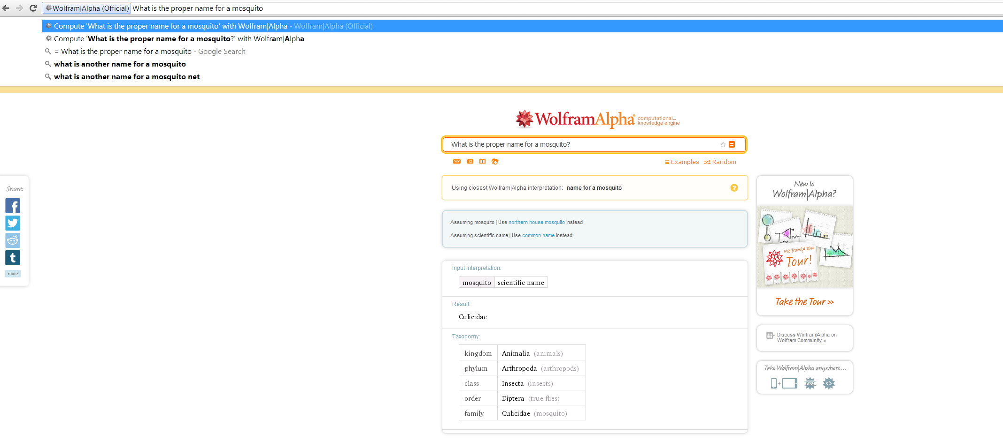
Task: Click the browser forward arrow
Action: click(x=19, y=8)
